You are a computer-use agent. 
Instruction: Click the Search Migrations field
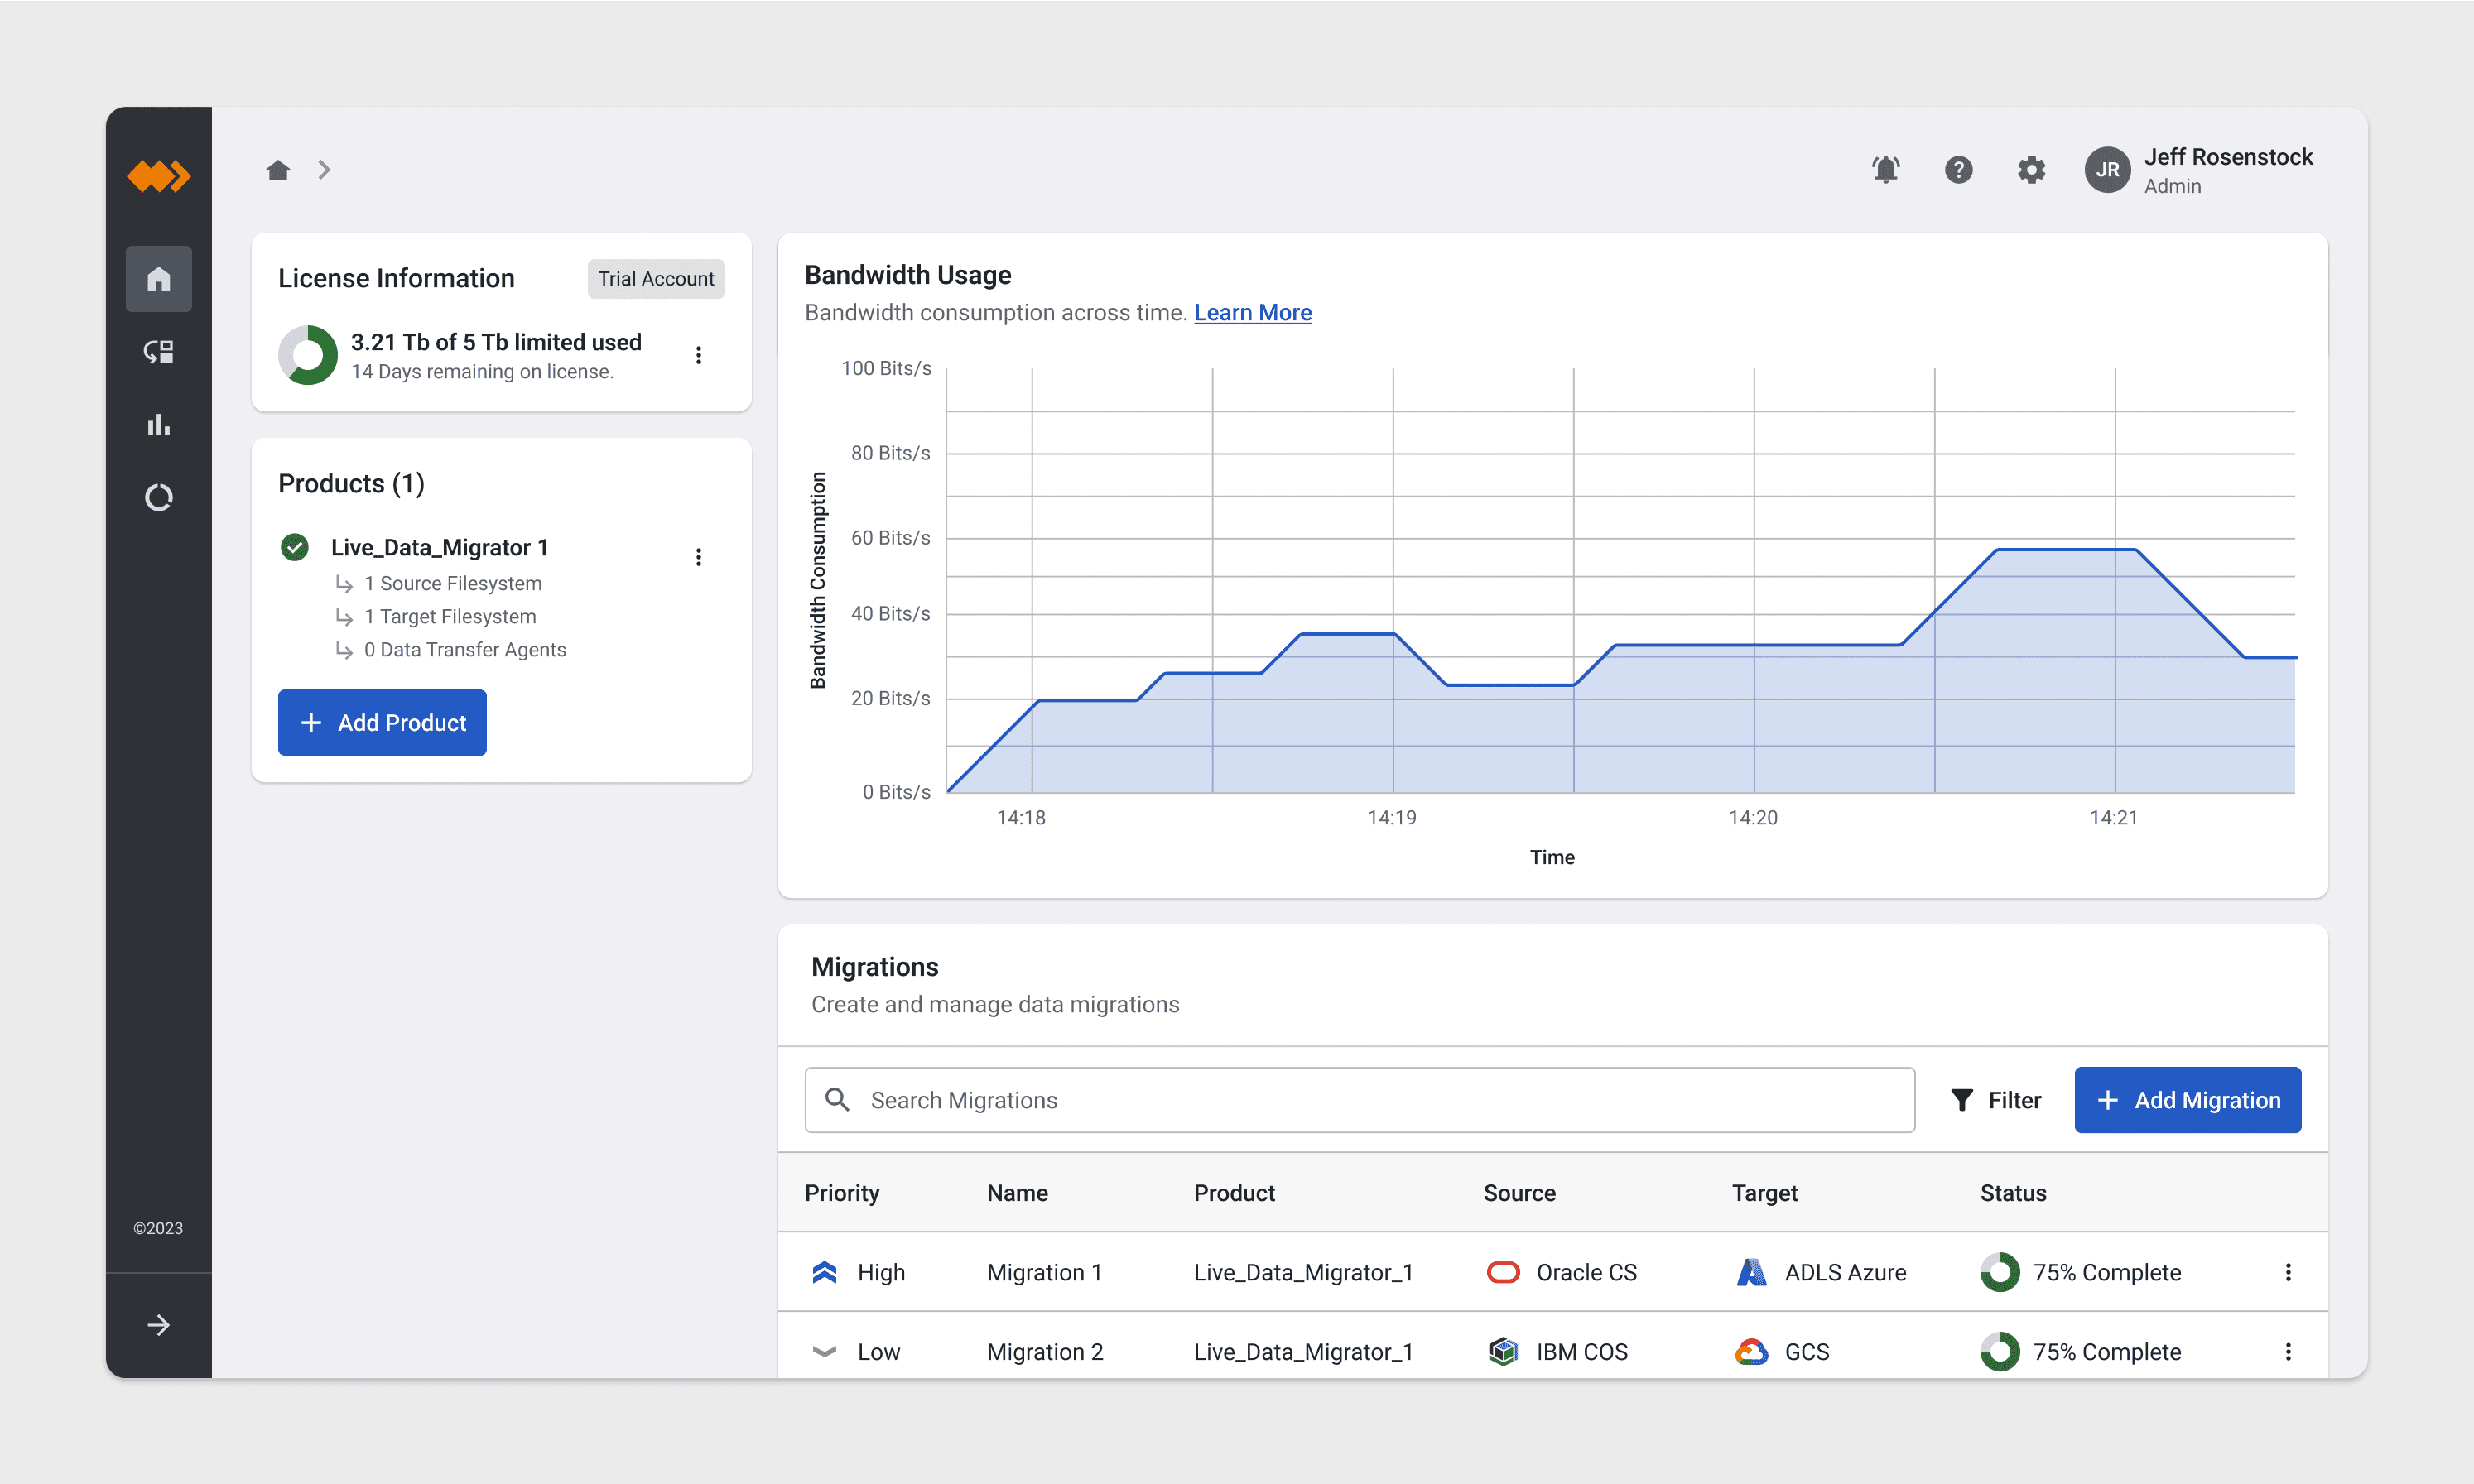[1359, 1100]
